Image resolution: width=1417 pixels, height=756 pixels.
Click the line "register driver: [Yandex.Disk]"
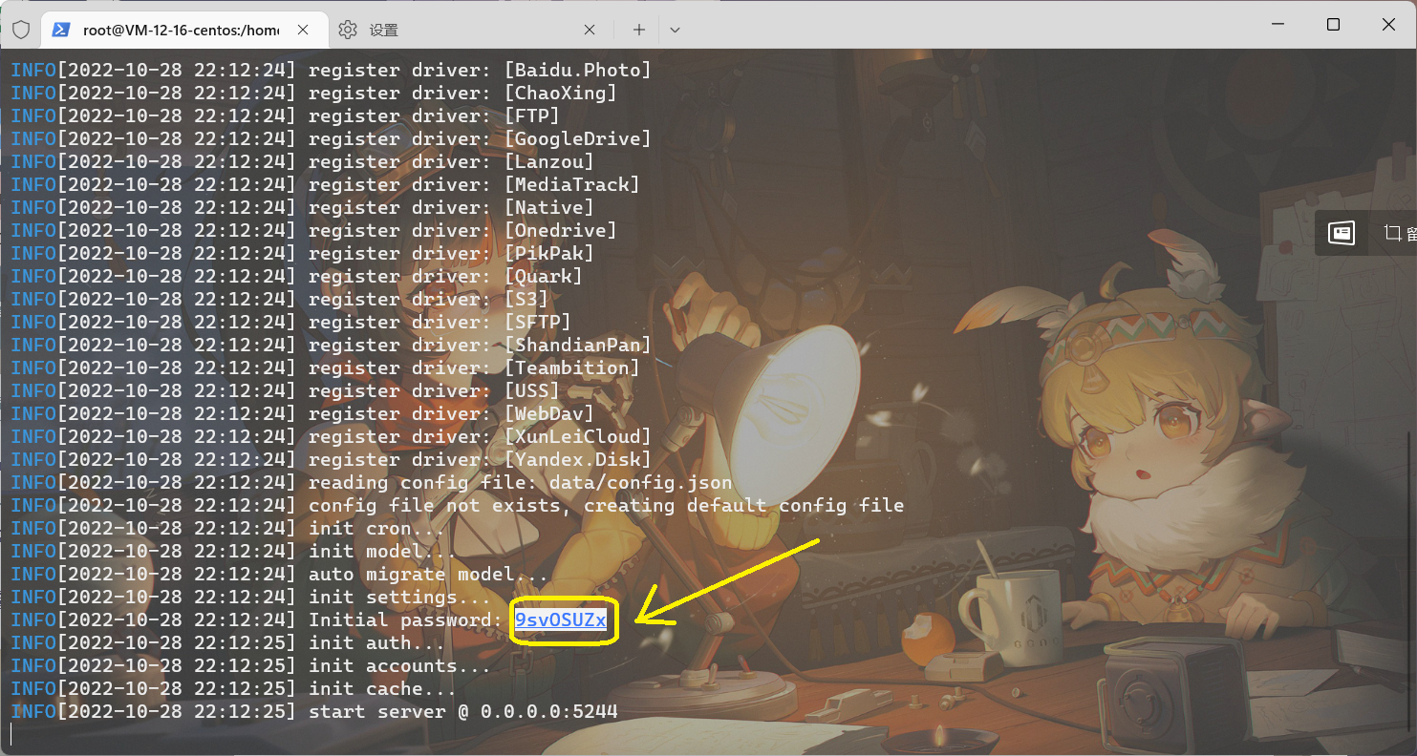tap(481, 460)
